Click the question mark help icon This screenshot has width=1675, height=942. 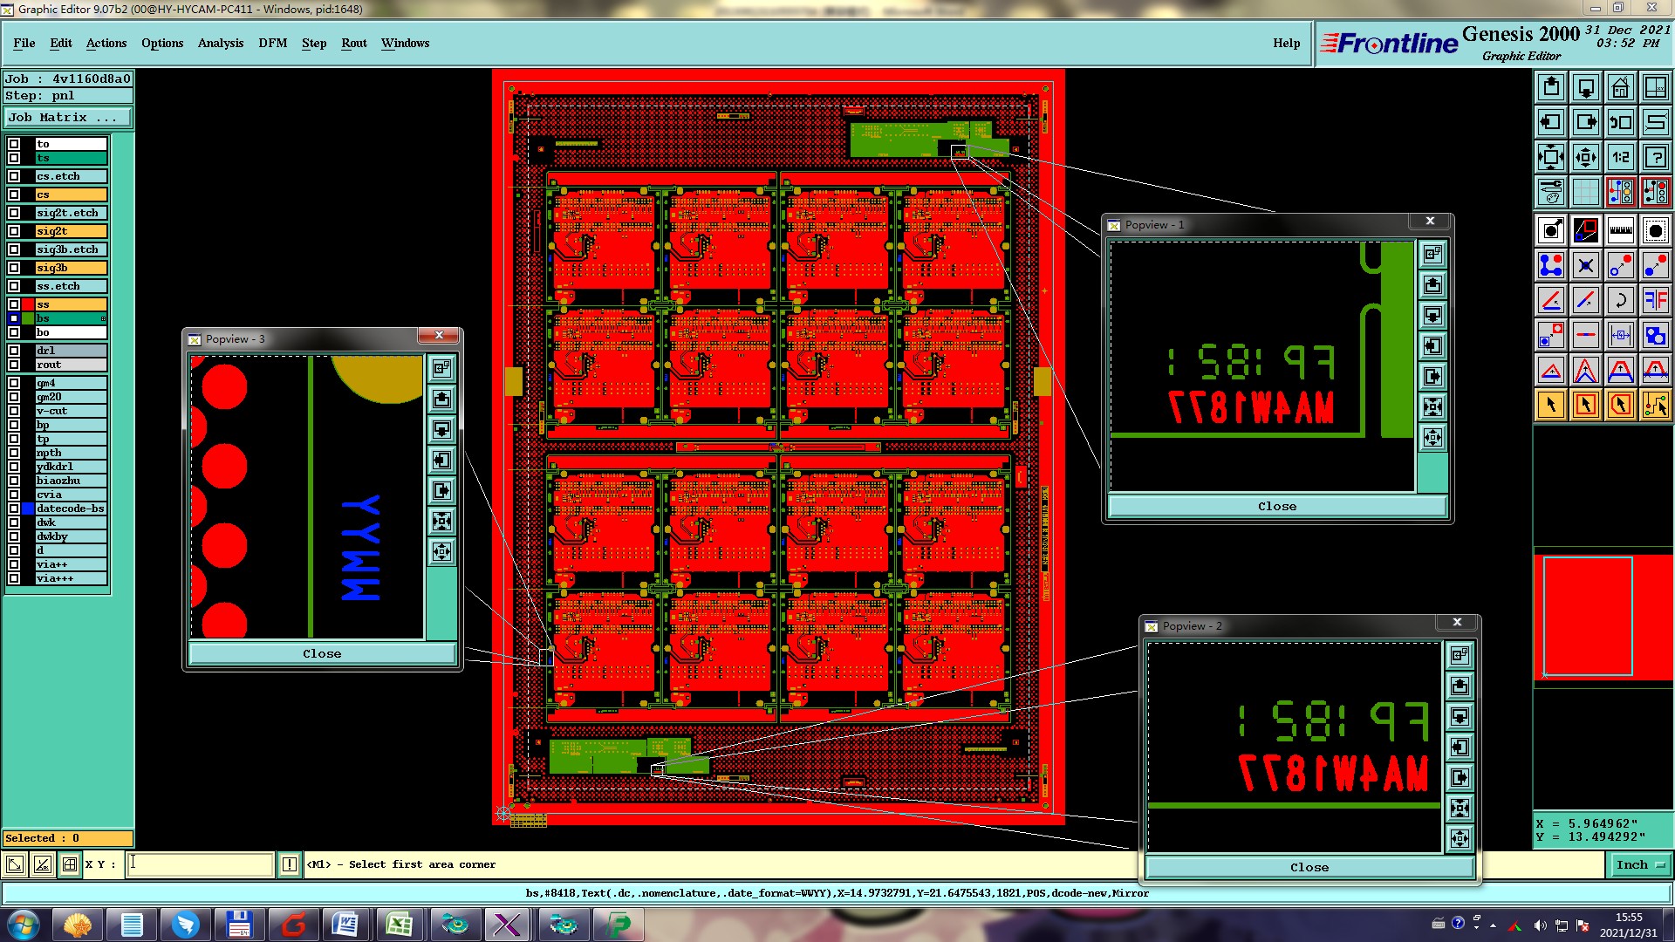(x=1655, y=157)
